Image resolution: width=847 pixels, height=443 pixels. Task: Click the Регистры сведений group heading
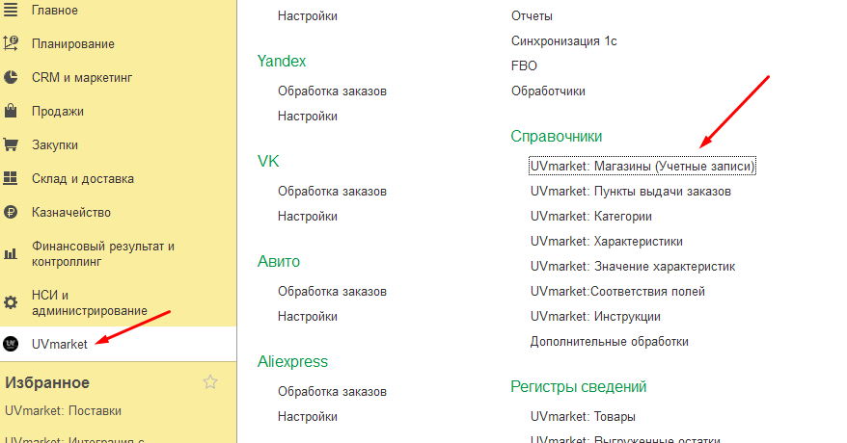pos(579,386)
